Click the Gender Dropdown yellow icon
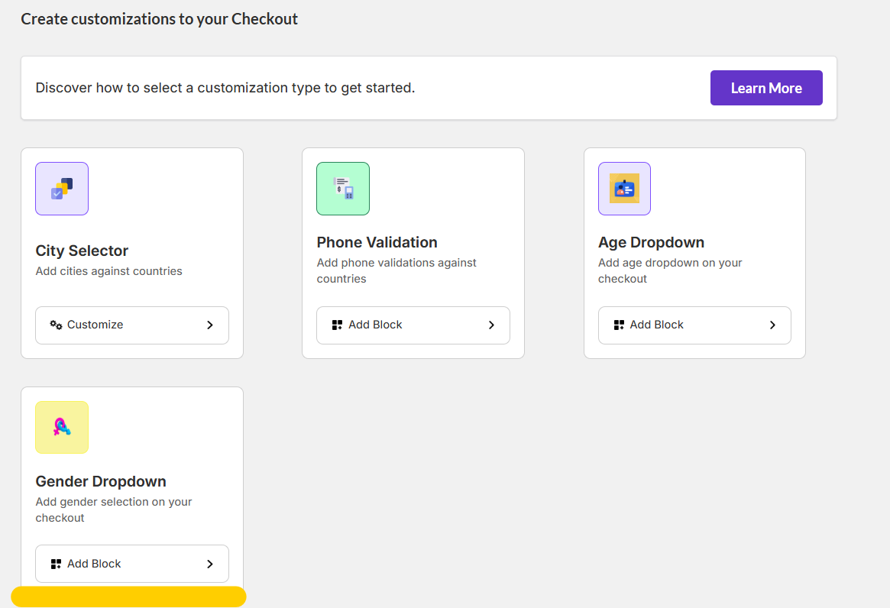Viewport: 890px width, 608px height. pos(62,428)
